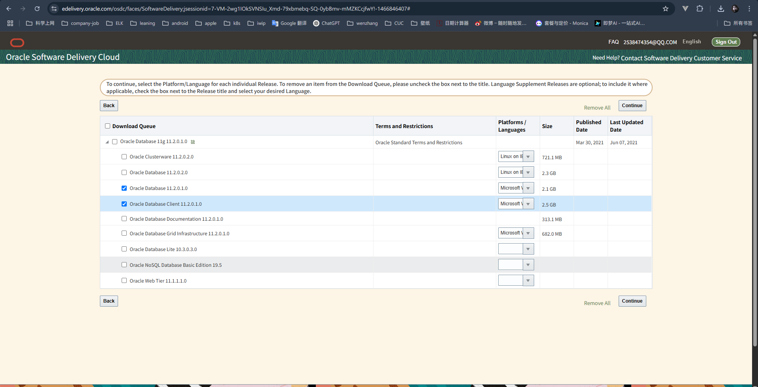The image size is (758, 387).
Task: Check Oracle Database Grid Infrastructure 11.2.0.1.0
Action: click(124, 233)
